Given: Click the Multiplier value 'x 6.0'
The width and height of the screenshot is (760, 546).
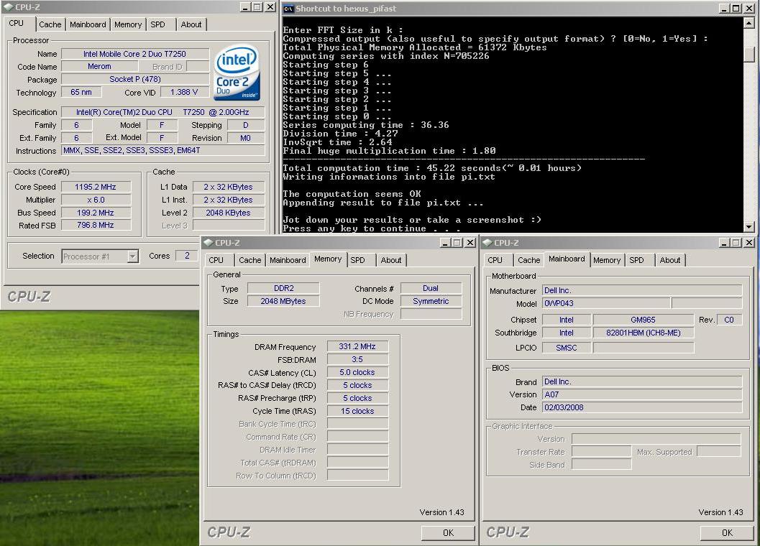Looking at the screenshot, I should click(x=96, y=200).
